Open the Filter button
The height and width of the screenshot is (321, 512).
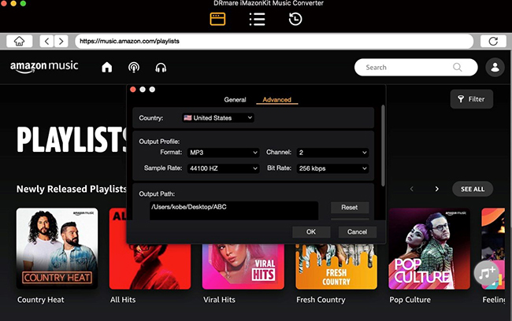(471, 99)
